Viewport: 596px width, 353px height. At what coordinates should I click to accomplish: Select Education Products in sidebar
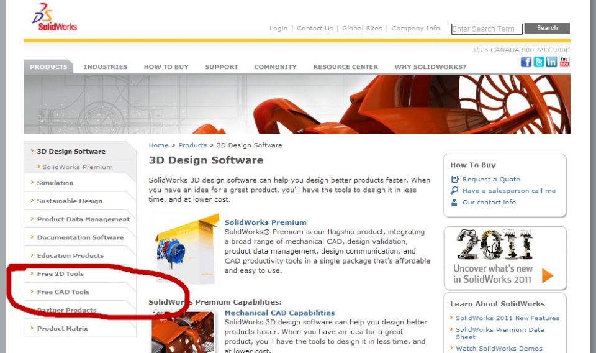click(x=70, y=256)
